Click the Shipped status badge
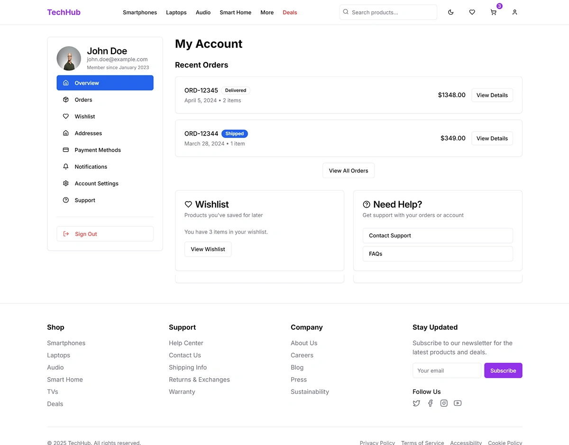 pyautogui.click(x=235, y=134)
